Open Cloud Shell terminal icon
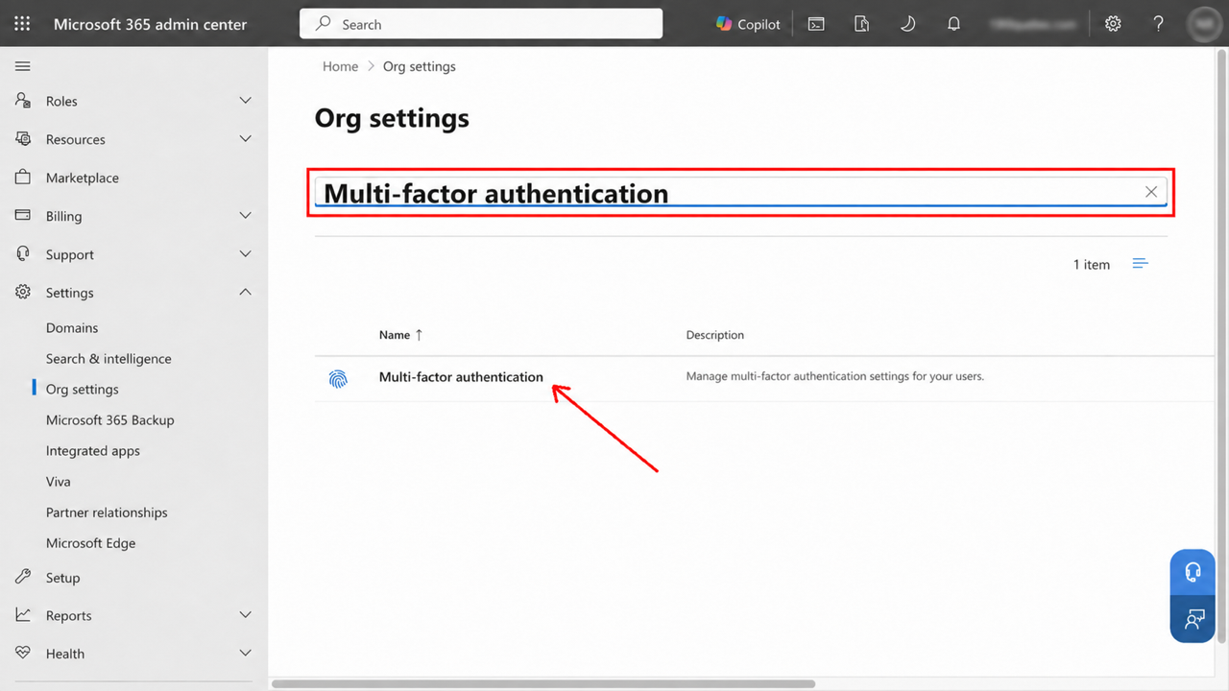The width and height of the screenshot is (1229, 691). (x=816, y=24)
